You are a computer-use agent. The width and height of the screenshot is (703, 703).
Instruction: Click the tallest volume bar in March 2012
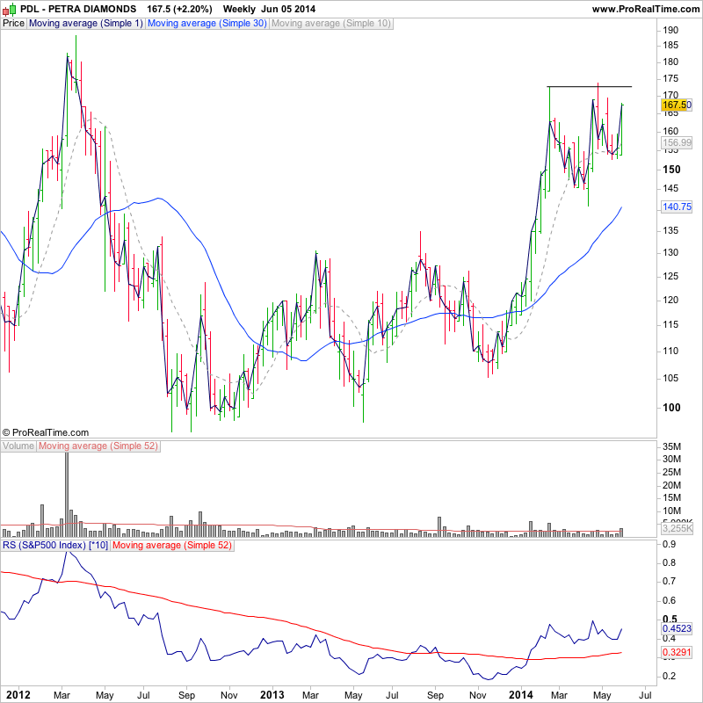pyautogui.click(x=67, y=495)
